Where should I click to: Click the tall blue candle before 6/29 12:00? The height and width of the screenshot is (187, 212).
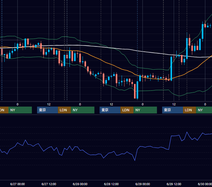pyautogui.click(x=171, y=69)
